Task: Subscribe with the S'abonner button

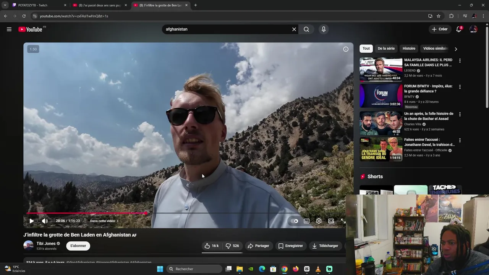Action: (x=78, y=246)
